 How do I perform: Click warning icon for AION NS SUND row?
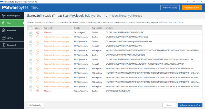click(38, 86)
